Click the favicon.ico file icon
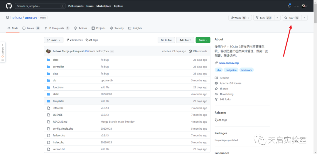This screenshot has height=154, width=317. (48, 136)
